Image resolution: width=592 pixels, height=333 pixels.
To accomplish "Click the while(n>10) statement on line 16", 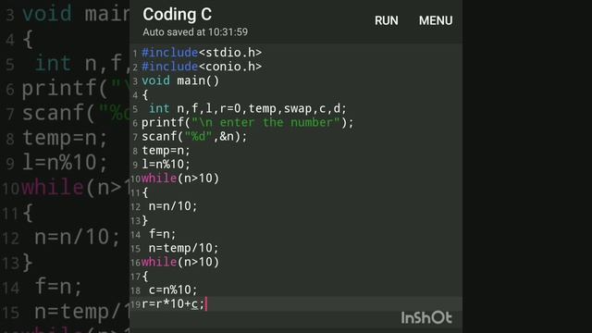I will pyautogui.click(x=180, y=262).
